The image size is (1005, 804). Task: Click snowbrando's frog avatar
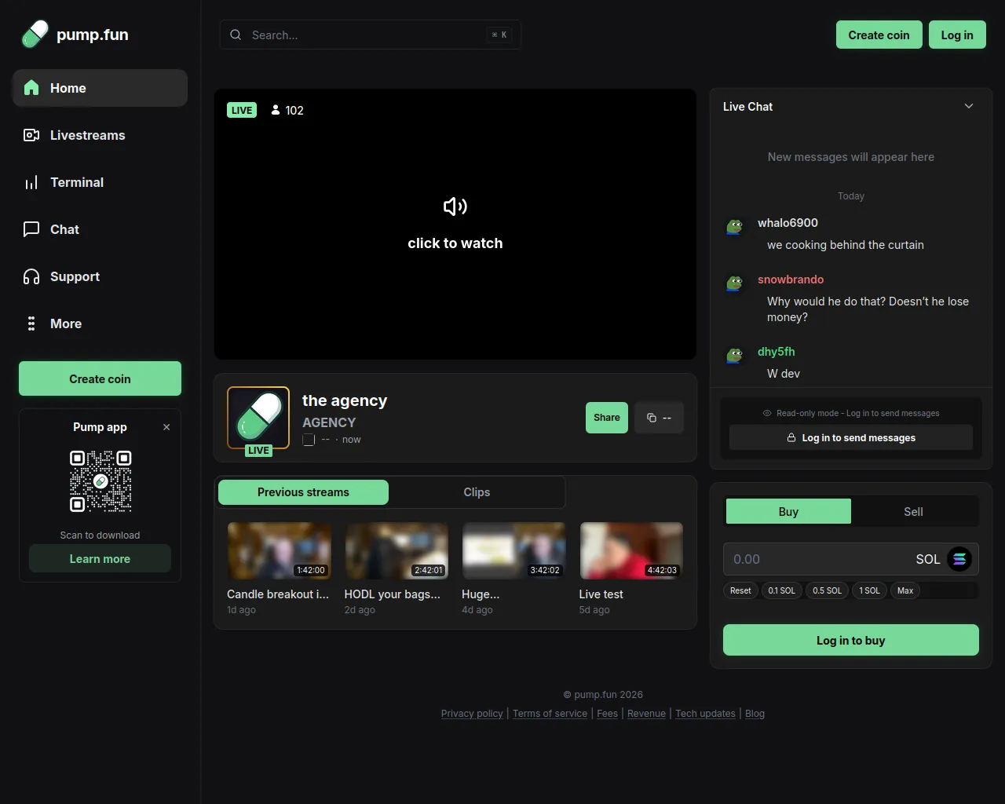click(735, 283)
